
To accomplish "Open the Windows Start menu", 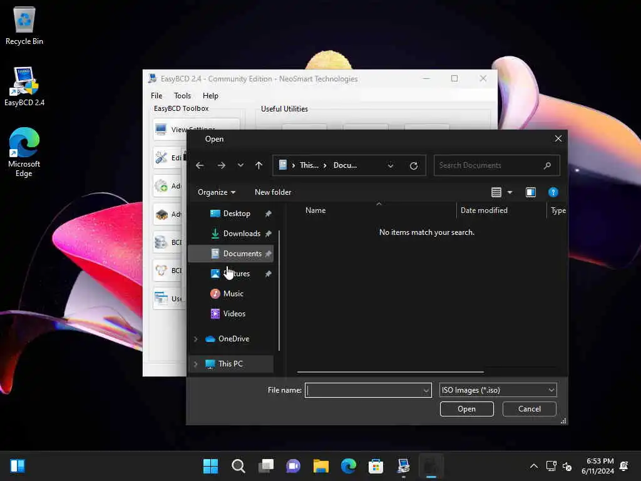I will coord(210,466).
